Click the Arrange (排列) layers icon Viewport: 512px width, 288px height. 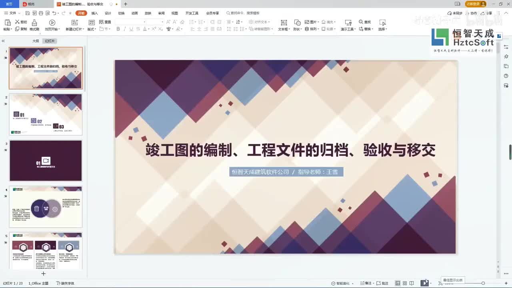tap(307, 29)
